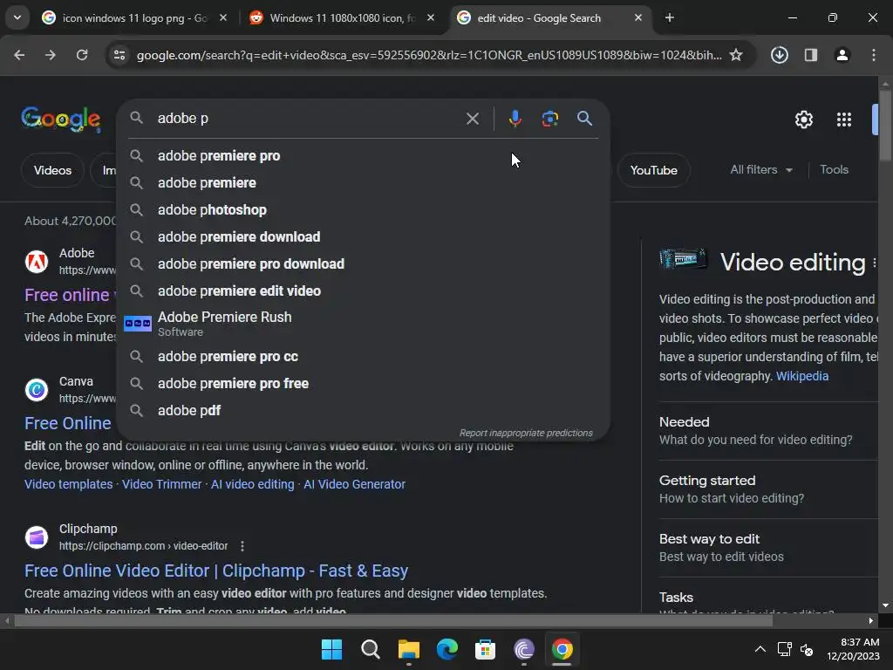Open more options for Clipchamp result

coord(242,546)
